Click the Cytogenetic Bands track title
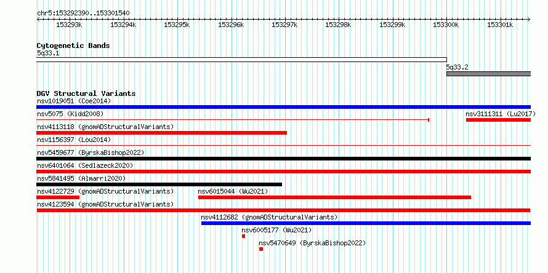The height and width of the screenshot is (273, 548). pyautogui.click(x=73, y=45)
